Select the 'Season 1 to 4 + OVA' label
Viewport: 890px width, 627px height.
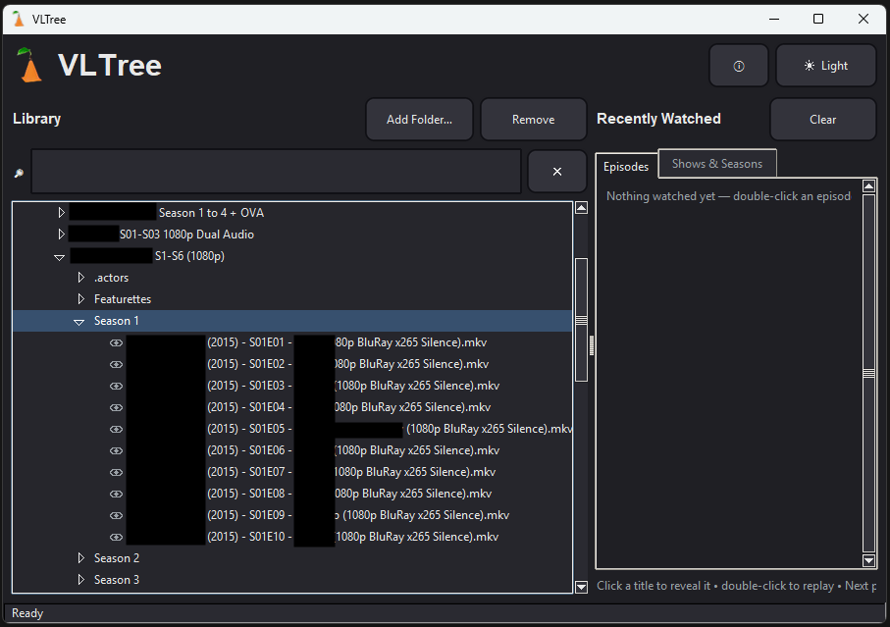click(167, 213)
